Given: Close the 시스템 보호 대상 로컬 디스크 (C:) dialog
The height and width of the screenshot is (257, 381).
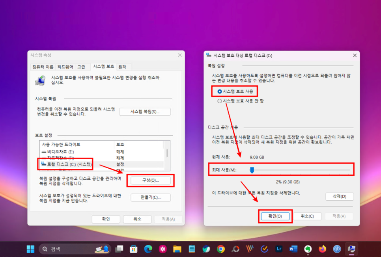Looking at the screenshot, I should click(355, 56).
